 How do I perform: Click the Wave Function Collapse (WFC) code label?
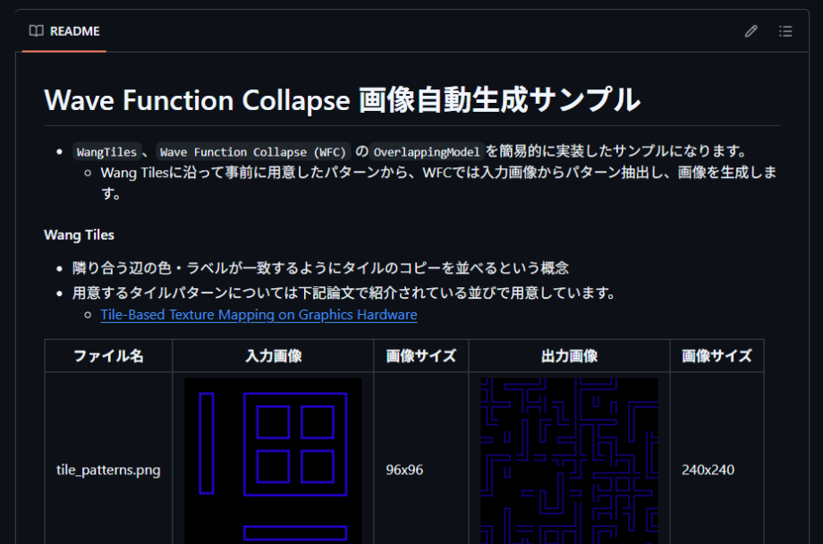coord(253,152)
